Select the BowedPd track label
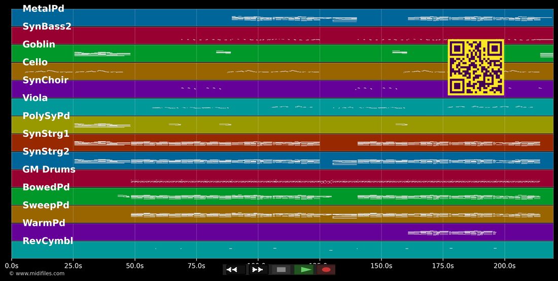This screenshot has height=281, width=558. tap(46, 187)
